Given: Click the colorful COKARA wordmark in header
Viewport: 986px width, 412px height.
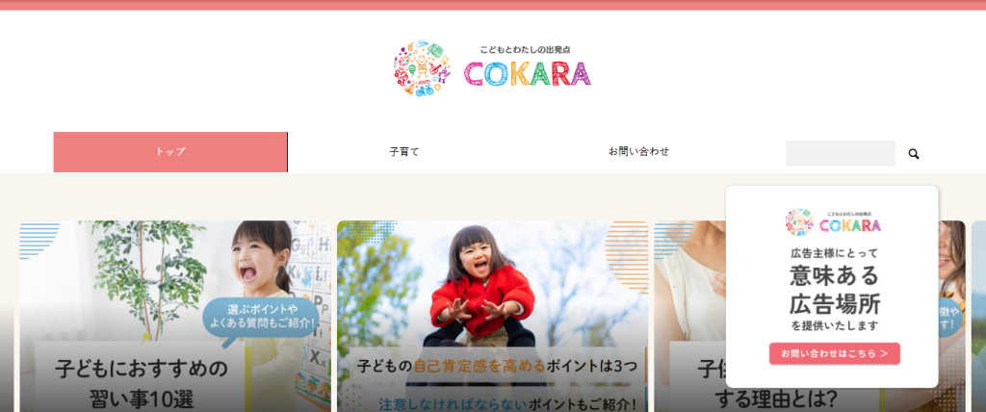Looking at the screenshot, I should coord(528,73).
